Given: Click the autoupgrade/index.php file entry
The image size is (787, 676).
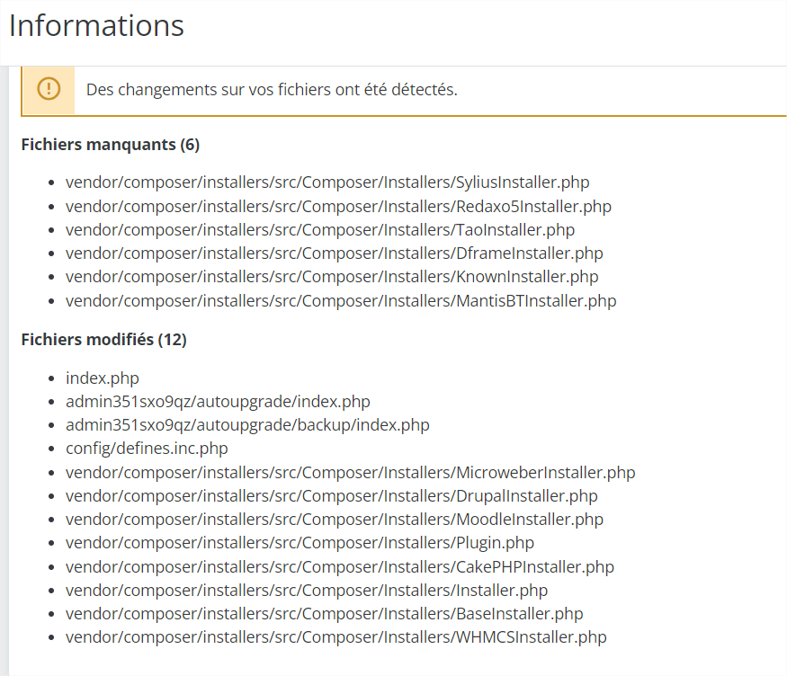Looking at the screenshot, I should tap(218, 402).
